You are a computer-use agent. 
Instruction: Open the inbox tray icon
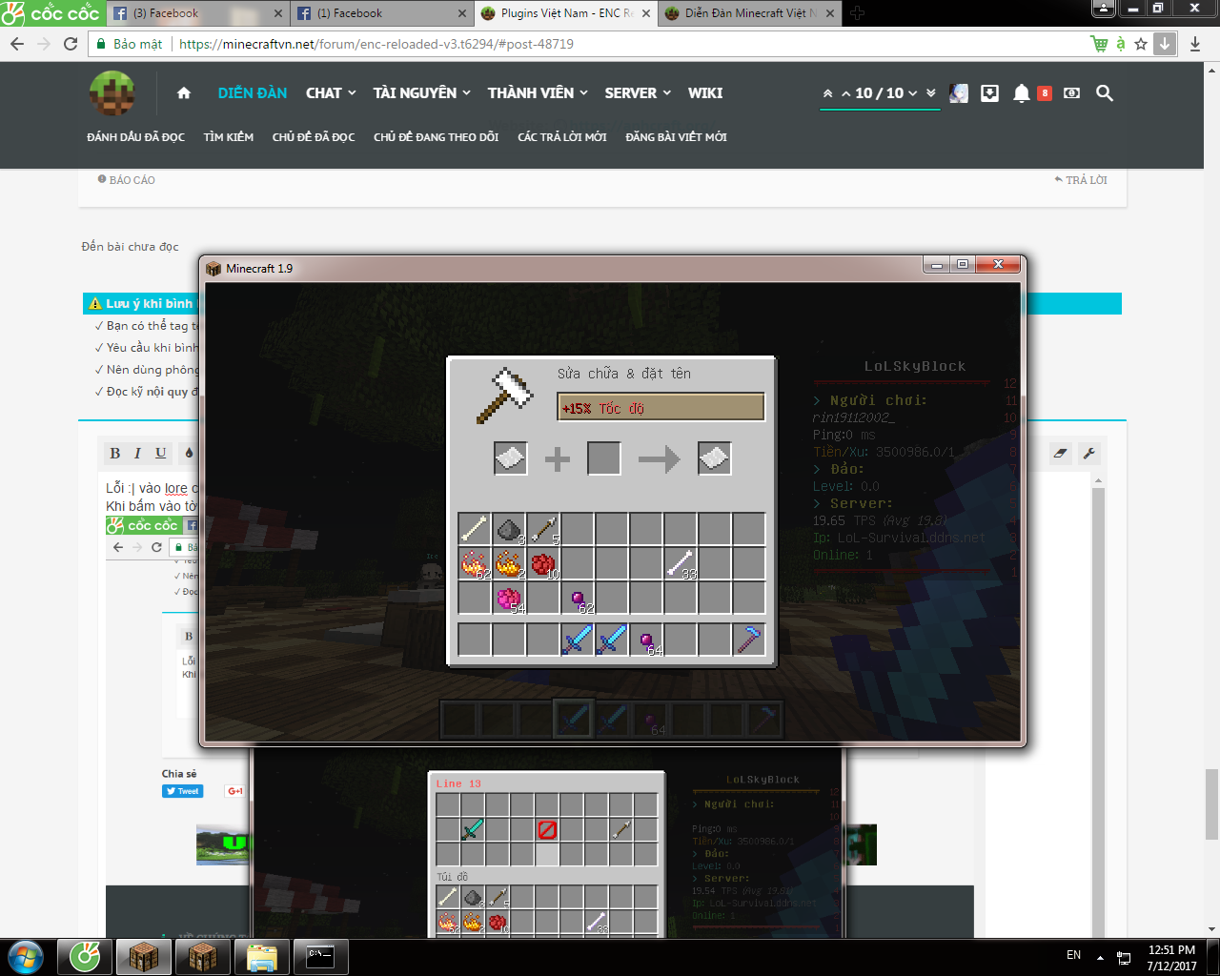[x=990, y=93]
